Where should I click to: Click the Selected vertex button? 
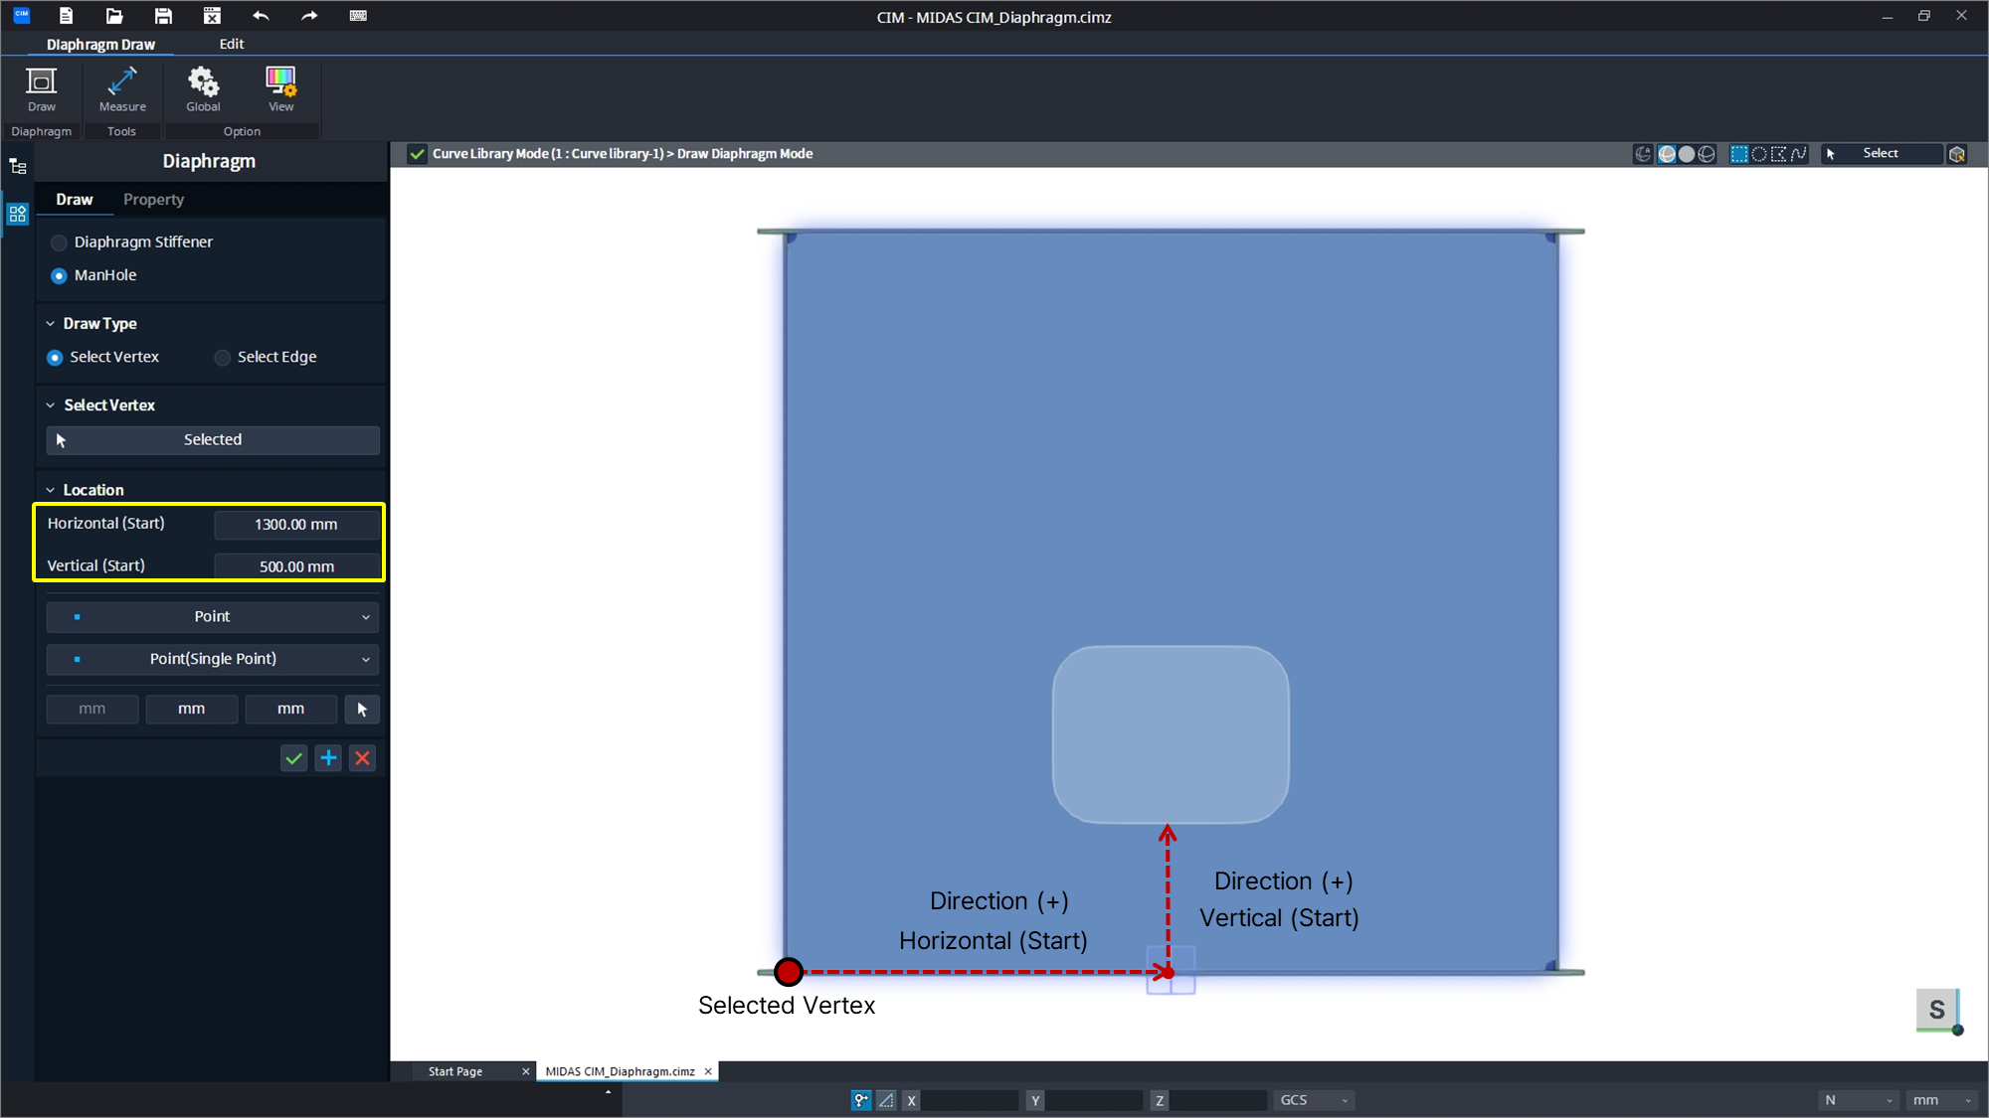(x=213, y=440)
